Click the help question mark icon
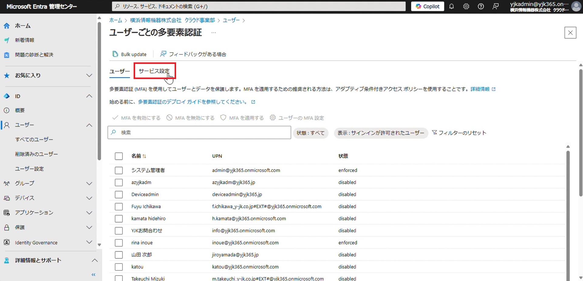Image resolution: width=583 pixels, height=281 pixels. [x=481, y=6]
